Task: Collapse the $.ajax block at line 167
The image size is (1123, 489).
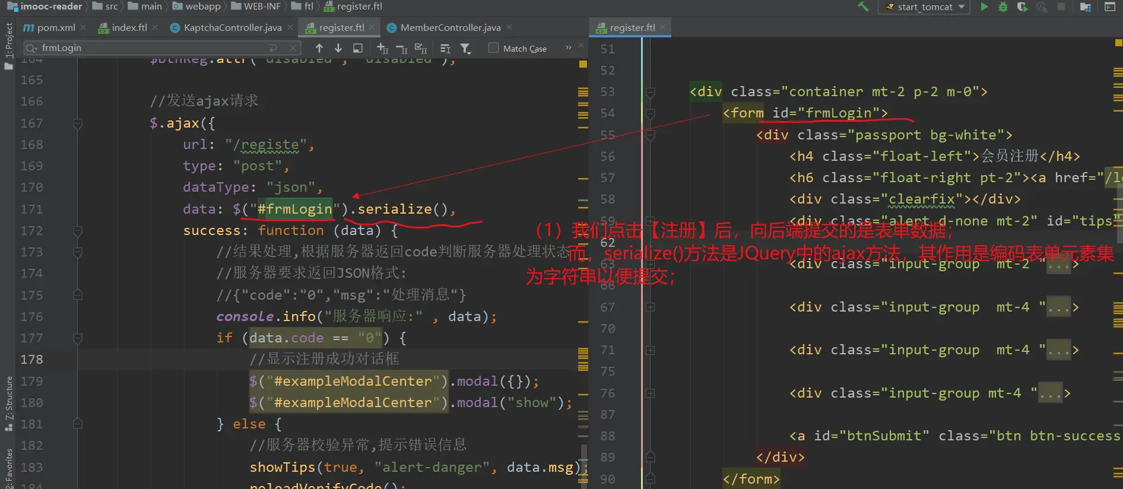Action: pyautogui.click(x=77, y=123)
